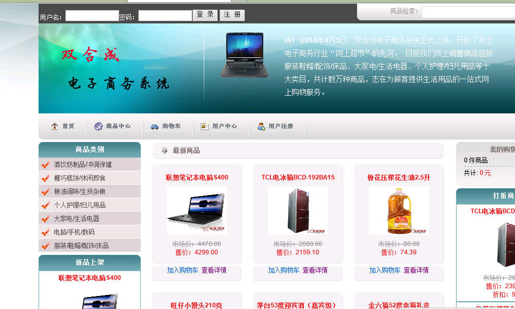515x309 pixels.
Task: Open TCL电冰箱BCD-192BA15 title in 最新商品
Action: [298, 177]
